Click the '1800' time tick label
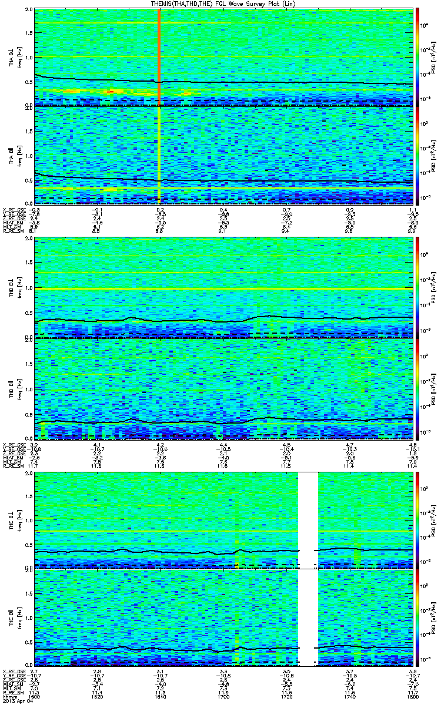This screenshot has height=705, width=441. pyautogui.click(x=412, y=696)
